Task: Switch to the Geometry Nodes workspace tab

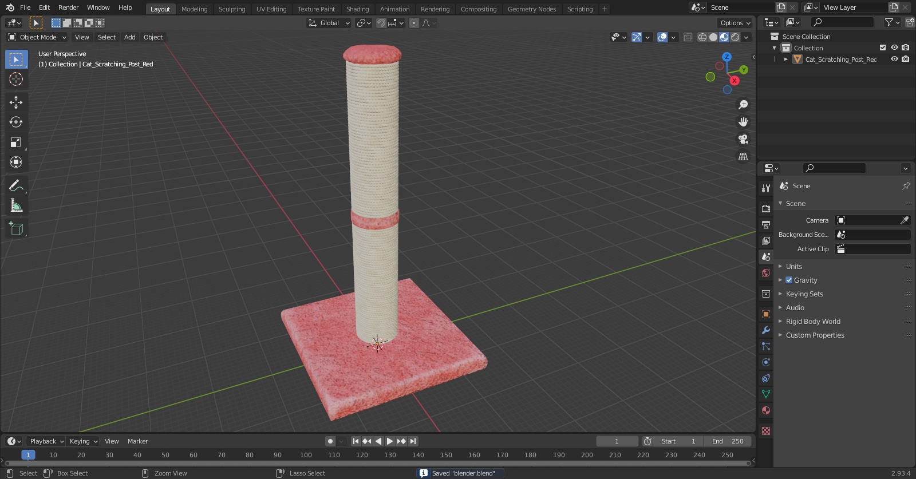Action: pyautogui.click(x=532, y=9)
